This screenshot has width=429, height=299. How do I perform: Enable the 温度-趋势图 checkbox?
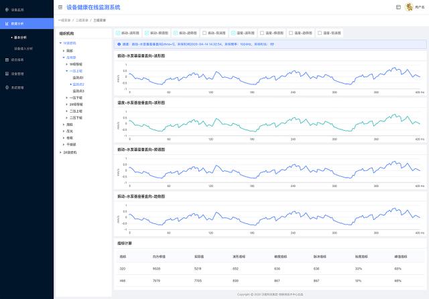(291, 33)
